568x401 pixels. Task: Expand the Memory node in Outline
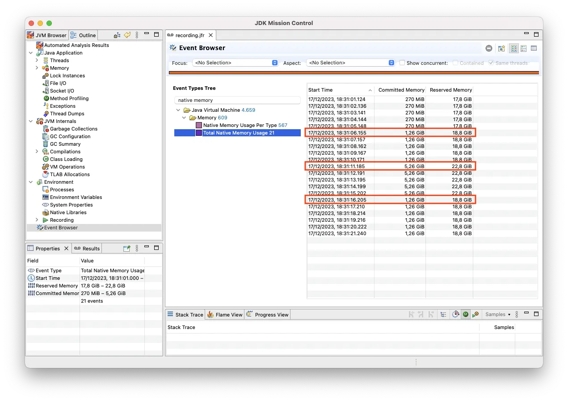37,68
